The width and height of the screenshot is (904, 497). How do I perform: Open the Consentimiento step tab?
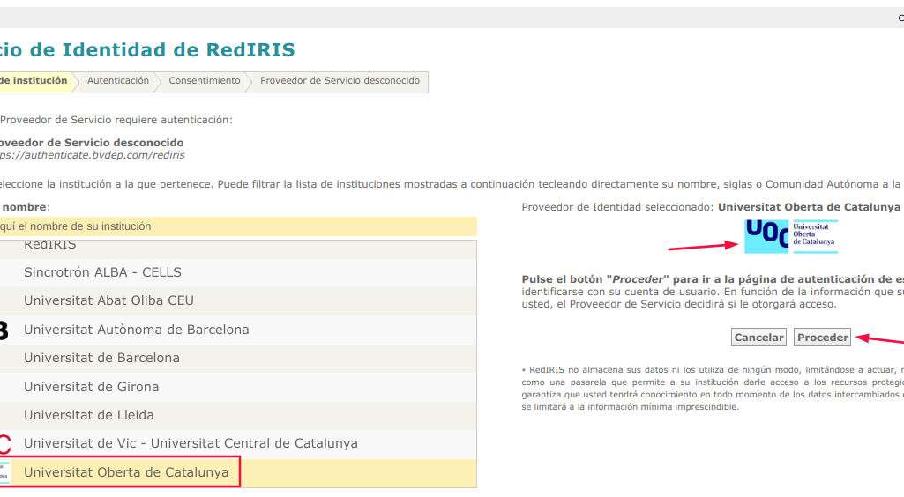tap(204, 80)
